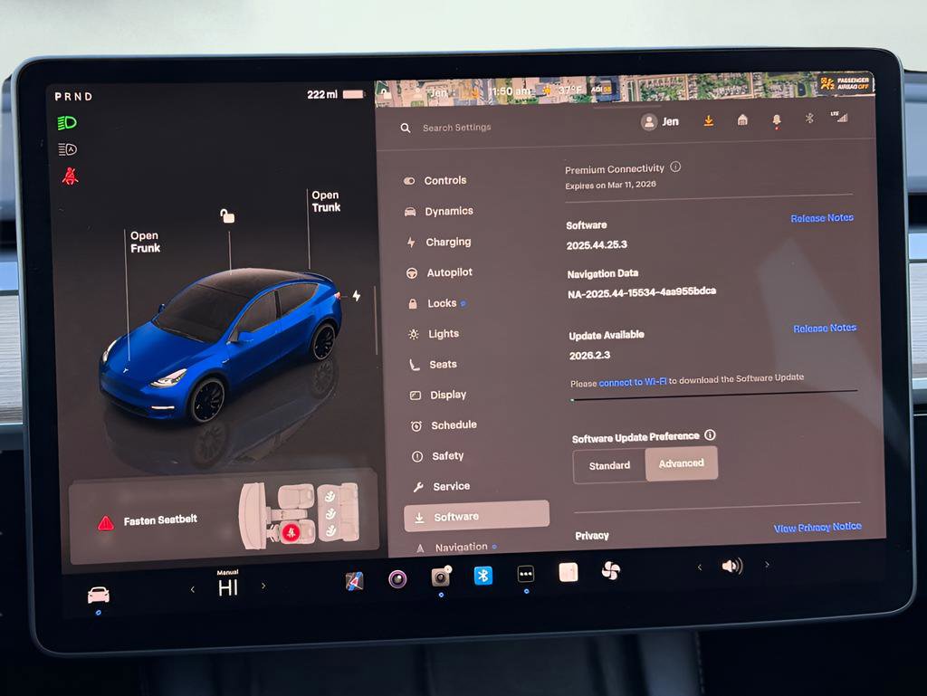Image resolution: width=927 pixels, height=696 pixels.
Task: Collapse the volume control with the left arrow
Action: click(698, 566)
